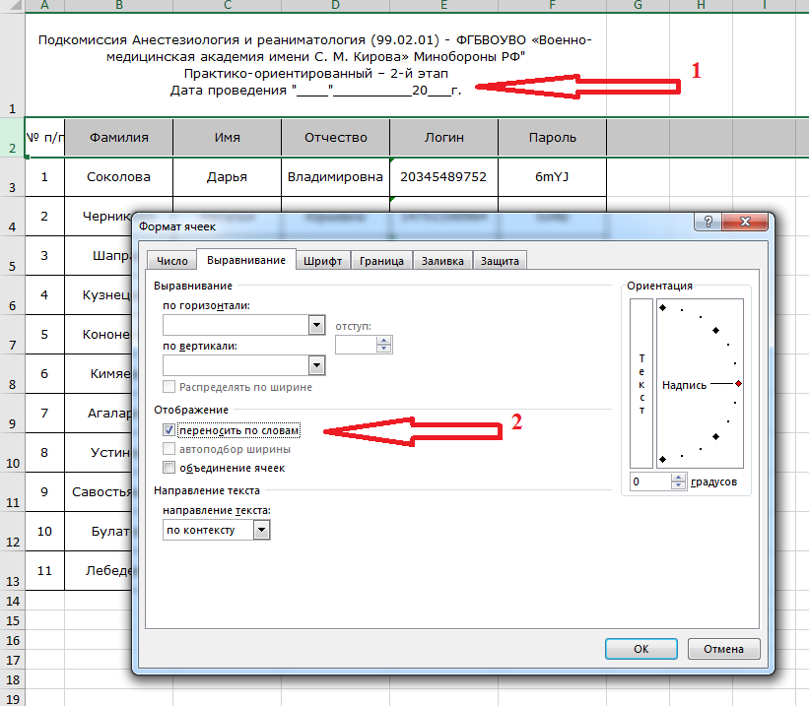This screenshot has height=706, width=809.
Task: Select the cell containing Соколова
Action: point(118,177)
